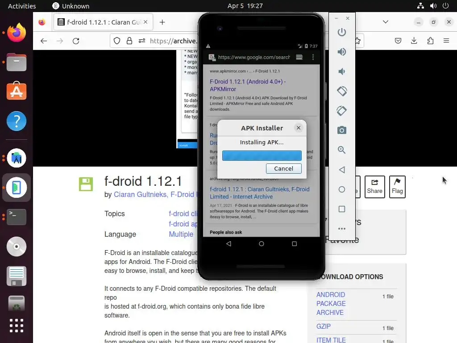
Task: Rotate emulator right with the rotate icon
Action: pyautogui.click(x=341, y=111)
